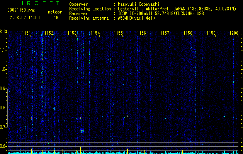Viewport: 243px width, 154px height.
Task: Select observer name Masayuki Kobayashi
Action: 139,4
